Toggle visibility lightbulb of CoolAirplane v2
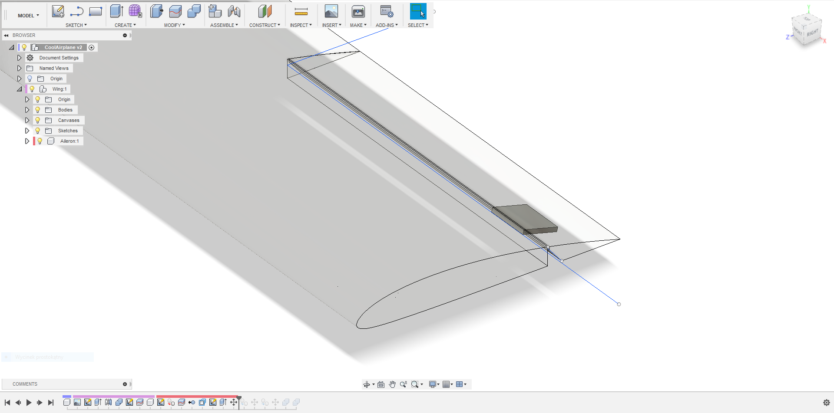834x413 pixels. click(x=24, y=47)
